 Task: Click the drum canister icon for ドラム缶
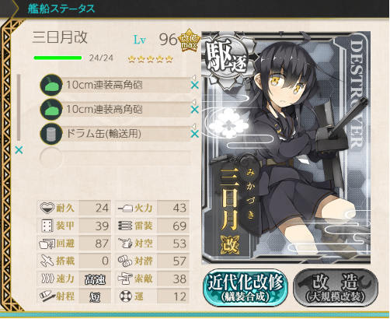[51, 134]
